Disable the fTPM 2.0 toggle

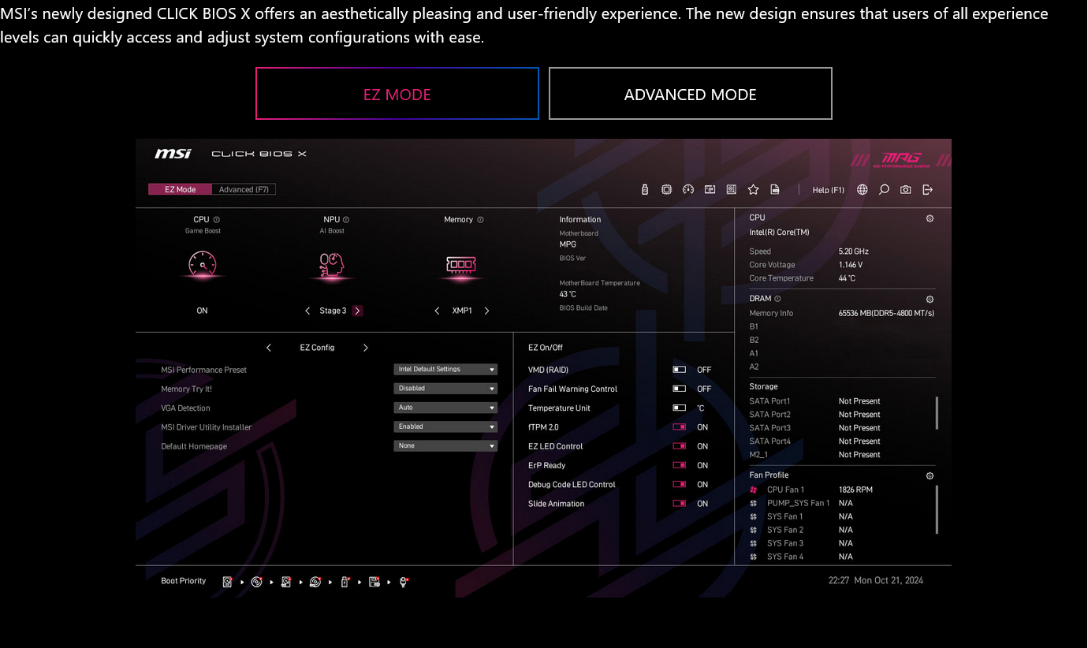(679, 427)
